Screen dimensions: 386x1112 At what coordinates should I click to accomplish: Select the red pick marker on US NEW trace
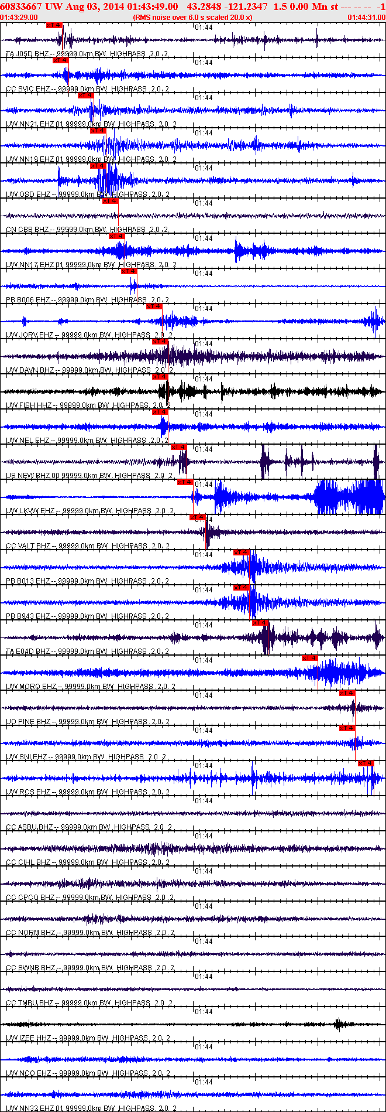(x=179, y=447)
